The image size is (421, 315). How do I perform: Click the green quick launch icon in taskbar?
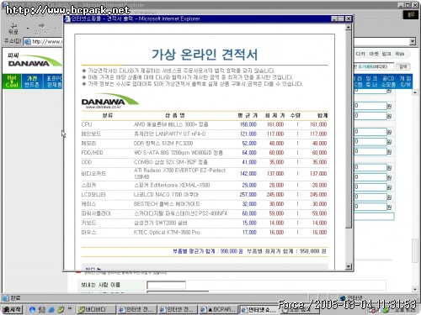[61, 309]
